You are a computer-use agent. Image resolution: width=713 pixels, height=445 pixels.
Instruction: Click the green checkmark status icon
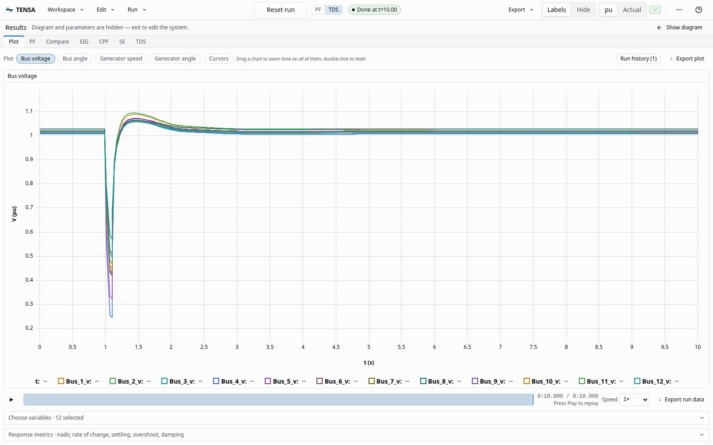[655, 10]
